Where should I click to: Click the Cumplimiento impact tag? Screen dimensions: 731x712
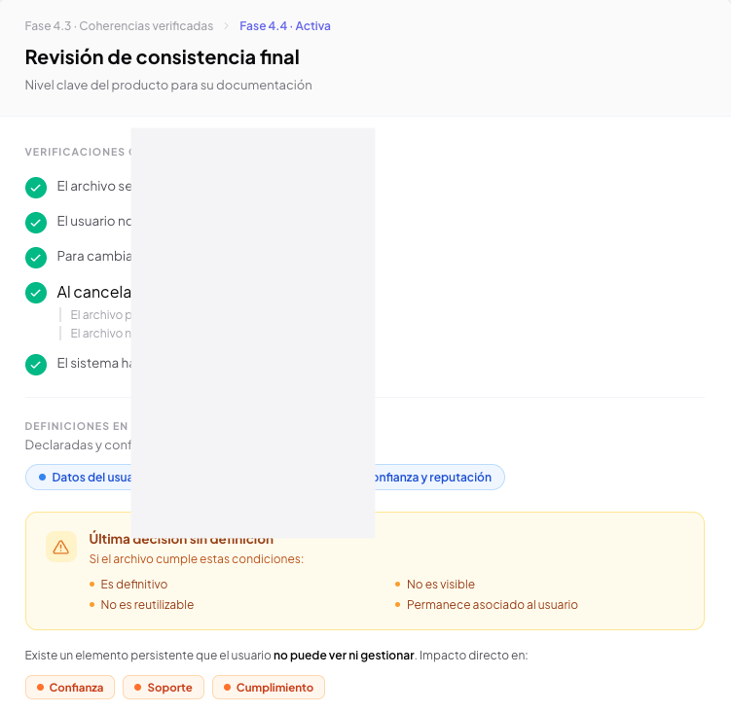point(269,688)
